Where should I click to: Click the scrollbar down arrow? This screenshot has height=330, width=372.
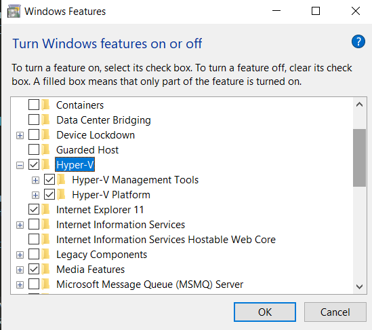(x=359, y=287)
